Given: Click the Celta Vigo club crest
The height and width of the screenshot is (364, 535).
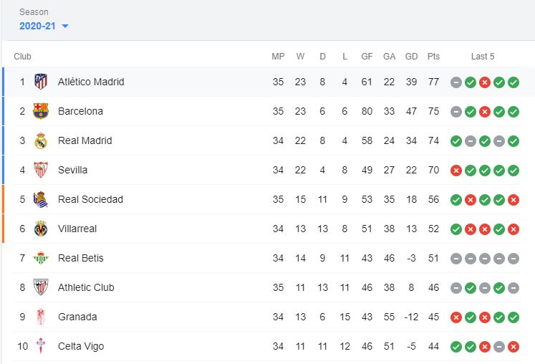Looking at the screenshot, I should click(x=41, y=346).
